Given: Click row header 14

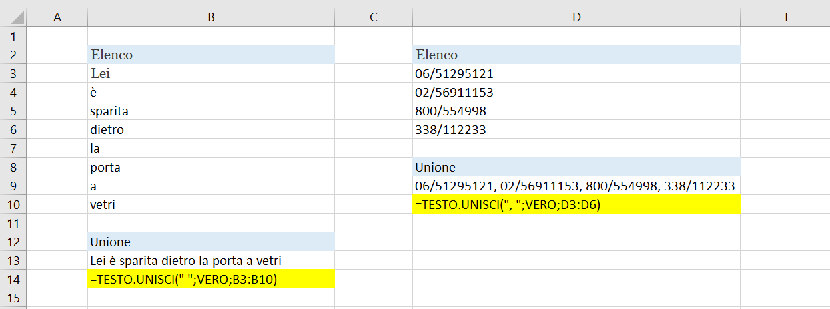Looking at the screenshot, I should pos(14,280).
